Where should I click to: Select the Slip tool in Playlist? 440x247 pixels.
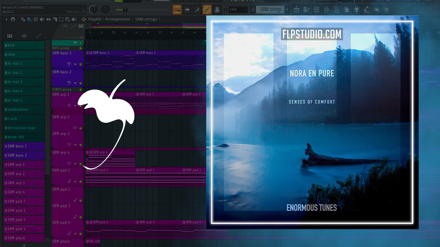[48, 19]
